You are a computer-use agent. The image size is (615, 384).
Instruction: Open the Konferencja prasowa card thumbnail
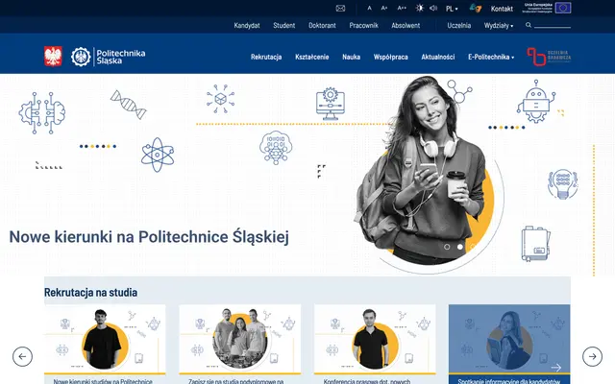[x=375, y=339]
